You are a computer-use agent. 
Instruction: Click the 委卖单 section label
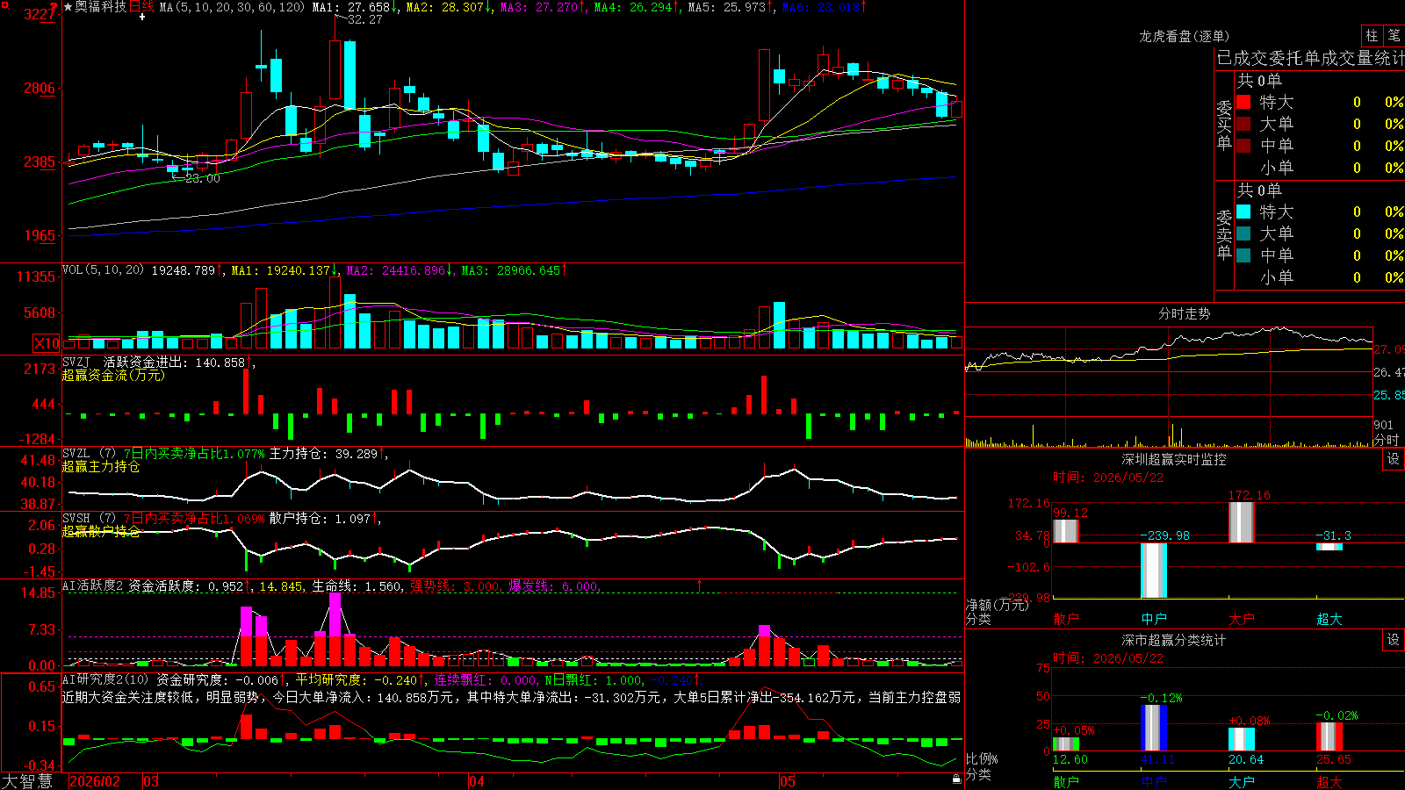tap(1224, 235)
